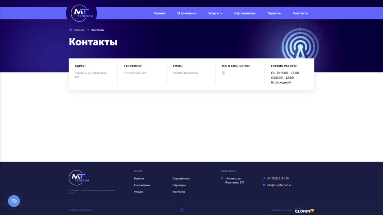
Task: Click the footer tagline under logo
Action: pyautogui.click(x=92, y=192)
